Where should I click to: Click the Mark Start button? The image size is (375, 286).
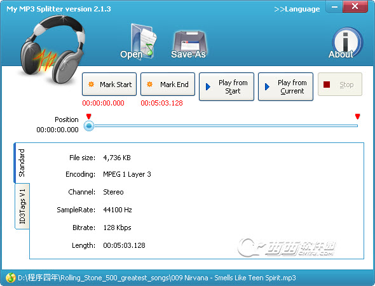109,85
